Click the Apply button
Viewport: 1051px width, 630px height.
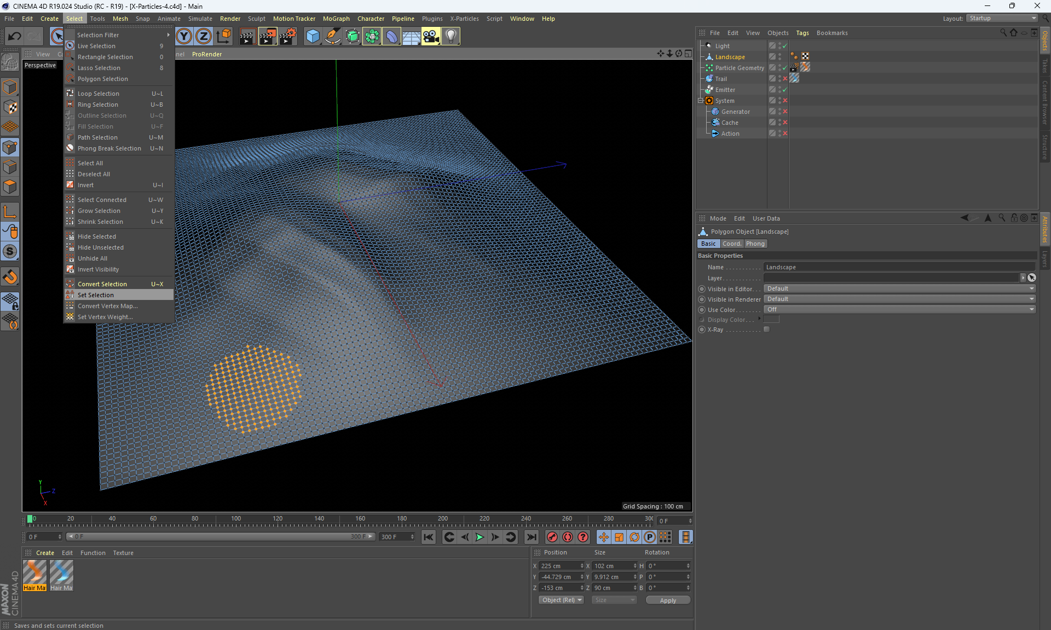pos(668,600)
